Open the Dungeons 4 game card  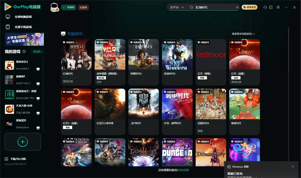[x=211, y=152]
